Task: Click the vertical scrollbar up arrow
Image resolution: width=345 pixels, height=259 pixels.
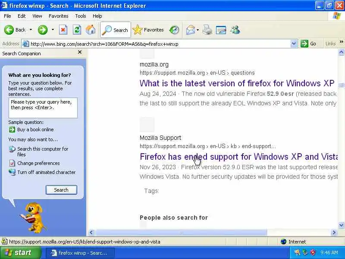Action: (x=341, y=52)
